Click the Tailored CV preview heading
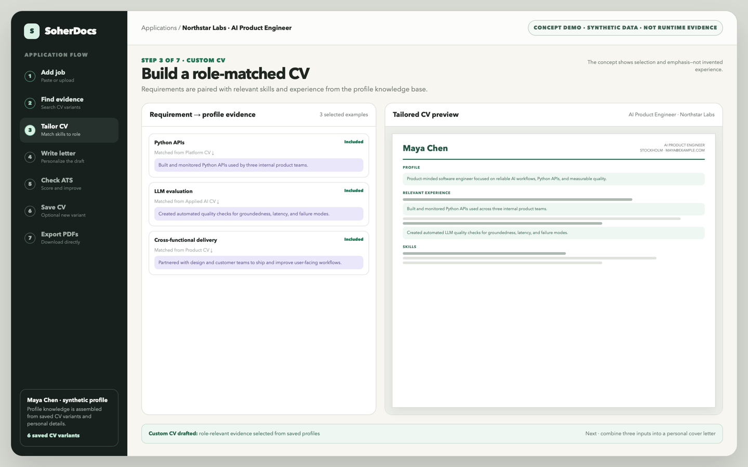The height and width of the screenshot is (467, 748). 425,115
